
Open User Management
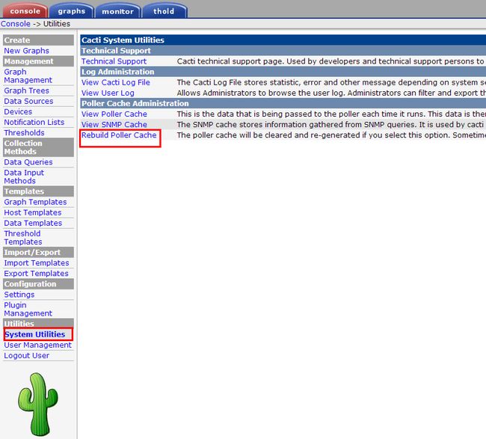pyautogui.click(x=38, y=345)
